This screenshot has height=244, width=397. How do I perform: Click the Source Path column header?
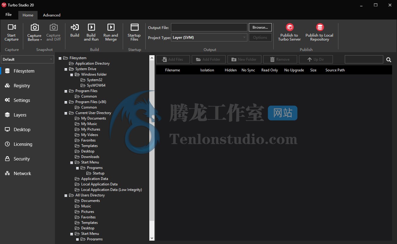coord(335,70)
